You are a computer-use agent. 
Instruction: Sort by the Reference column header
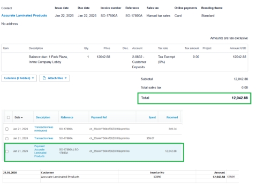pos(67,117)
